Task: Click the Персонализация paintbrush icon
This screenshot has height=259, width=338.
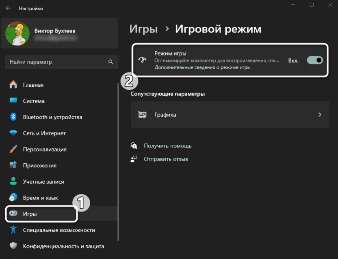Action: (x=13, y=149)
